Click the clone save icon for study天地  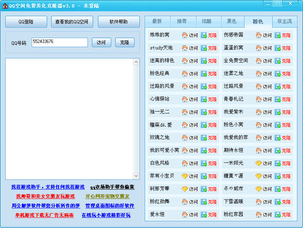click(x=204, y=48)
